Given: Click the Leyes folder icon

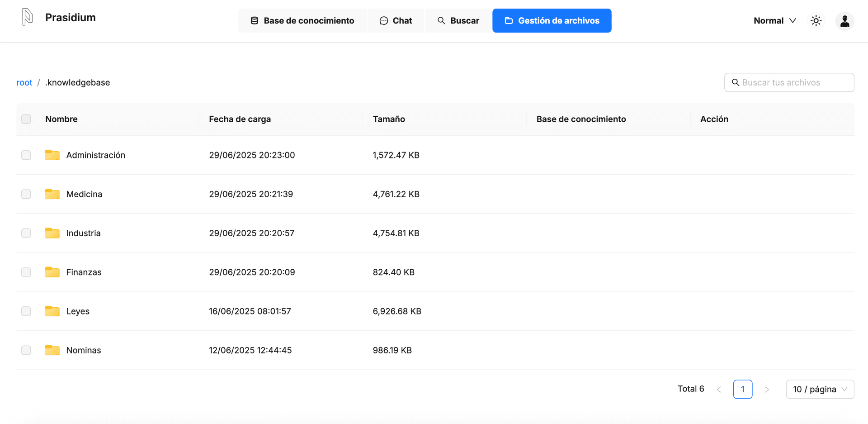Looking at the screenshot, I should pyautogui.click(x=52, y=311).
